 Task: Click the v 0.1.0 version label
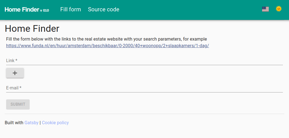coord(44,10)
